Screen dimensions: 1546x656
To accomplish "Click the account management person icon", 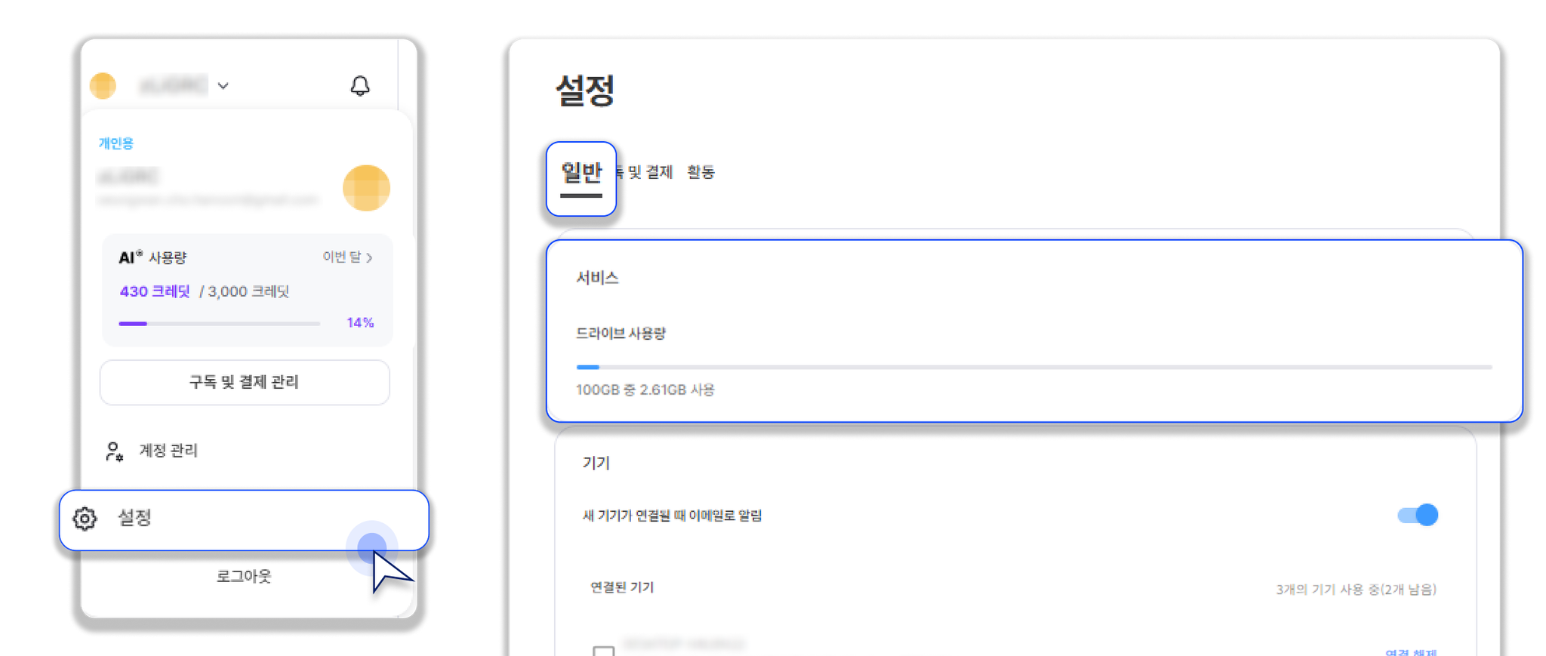I will click(x=113, y=451).
